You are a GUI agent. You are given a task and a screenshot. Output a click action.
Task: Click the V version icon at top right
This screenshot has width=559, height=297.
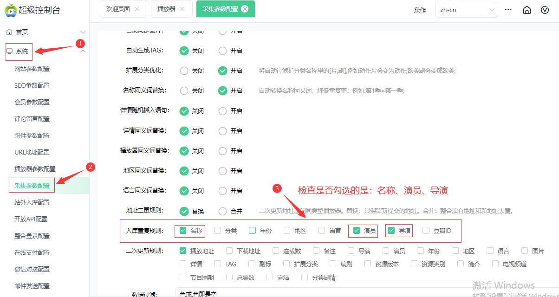point(544,9)
